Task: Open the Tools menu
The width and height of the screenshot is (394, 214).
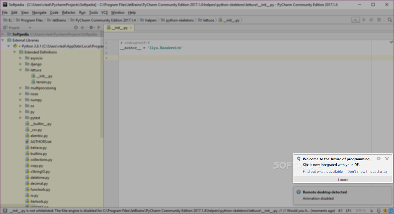Action: (93, 13)
